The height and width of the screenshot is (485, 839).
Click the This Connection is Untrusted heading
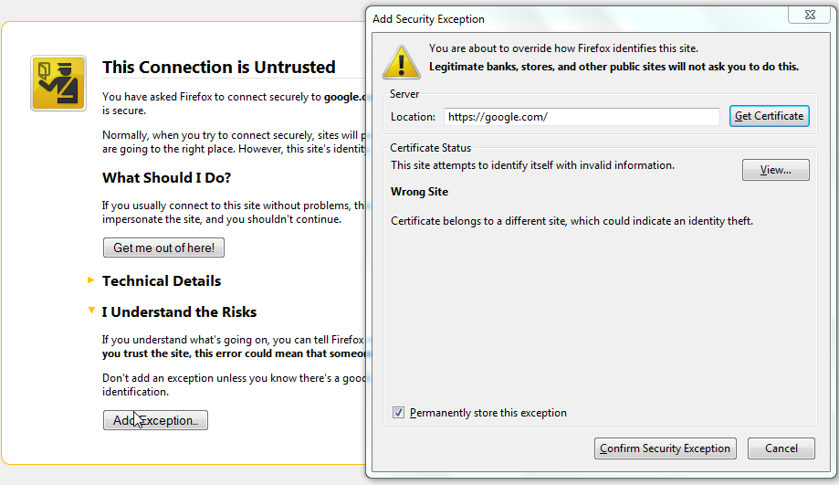218,68
